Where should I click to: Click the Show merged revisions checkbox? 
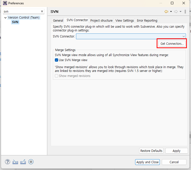coord(56,76)
